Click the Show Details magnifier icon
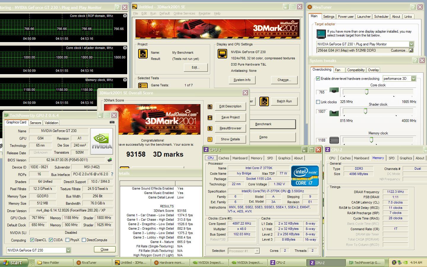This screenshot has height=267, width=427. point(210,139)
